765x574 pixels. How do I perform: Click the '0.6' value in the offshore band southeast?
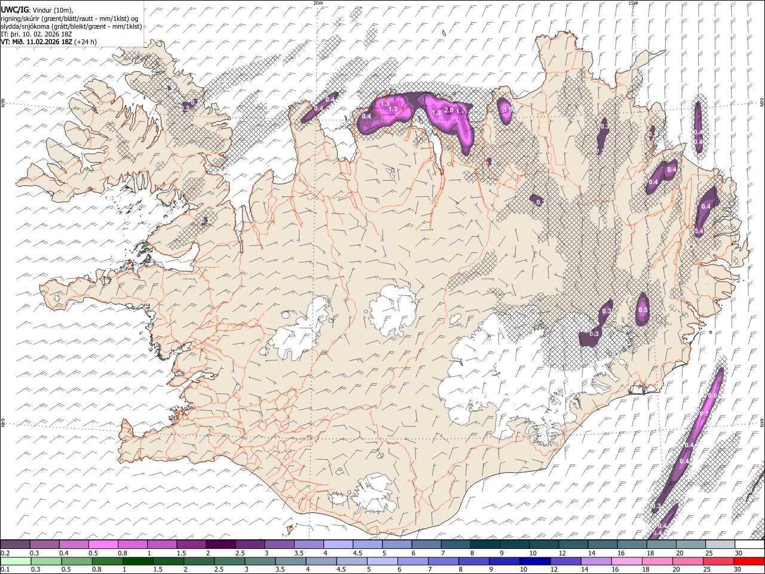click(712, 396)
